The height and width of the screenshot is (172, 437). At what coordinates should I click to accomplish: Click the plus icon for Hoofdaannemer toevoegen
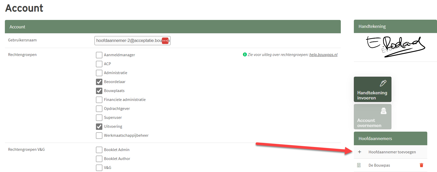(359, 152)
